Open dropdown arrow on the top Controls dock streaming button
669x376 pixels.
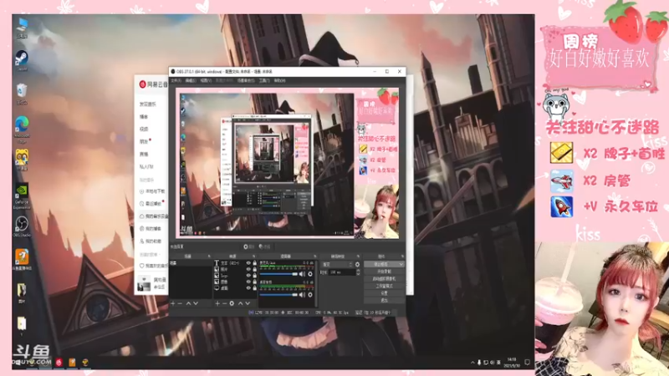pyautogui.click(x=401, y=264)
